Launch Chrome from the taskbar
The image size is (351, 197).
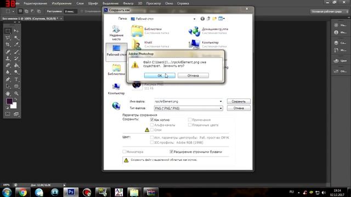pyautogui.click(x=22, y=192)
